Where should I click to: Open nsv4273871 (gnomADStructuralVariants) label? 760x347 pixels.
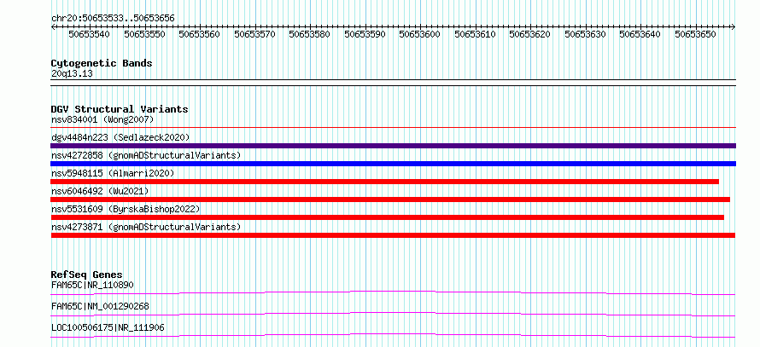[146, 227]
